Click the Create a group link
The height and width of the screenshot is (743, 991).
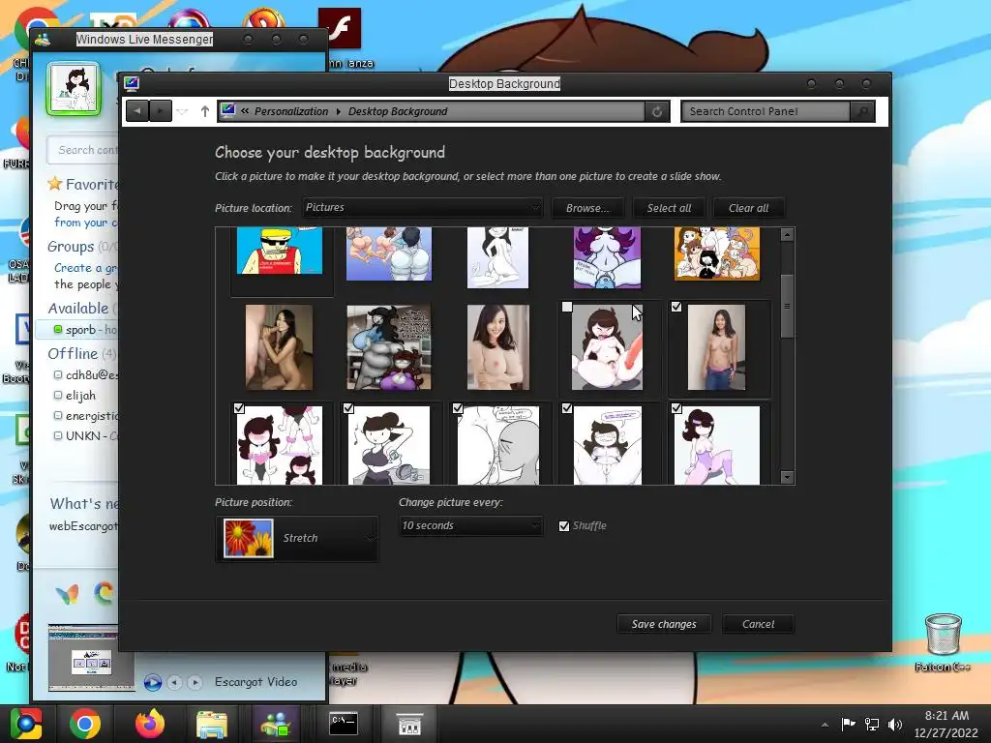coord(86,268)
